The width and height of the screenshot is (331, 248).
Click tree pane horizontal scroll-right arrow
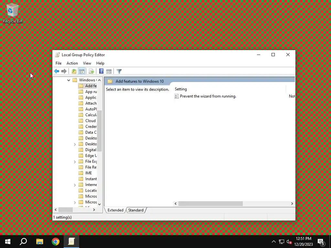[94, 210]
